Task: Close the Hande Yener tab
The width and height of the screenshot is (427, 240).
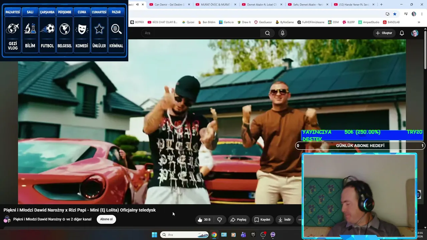Action: [x=373, y=5]
